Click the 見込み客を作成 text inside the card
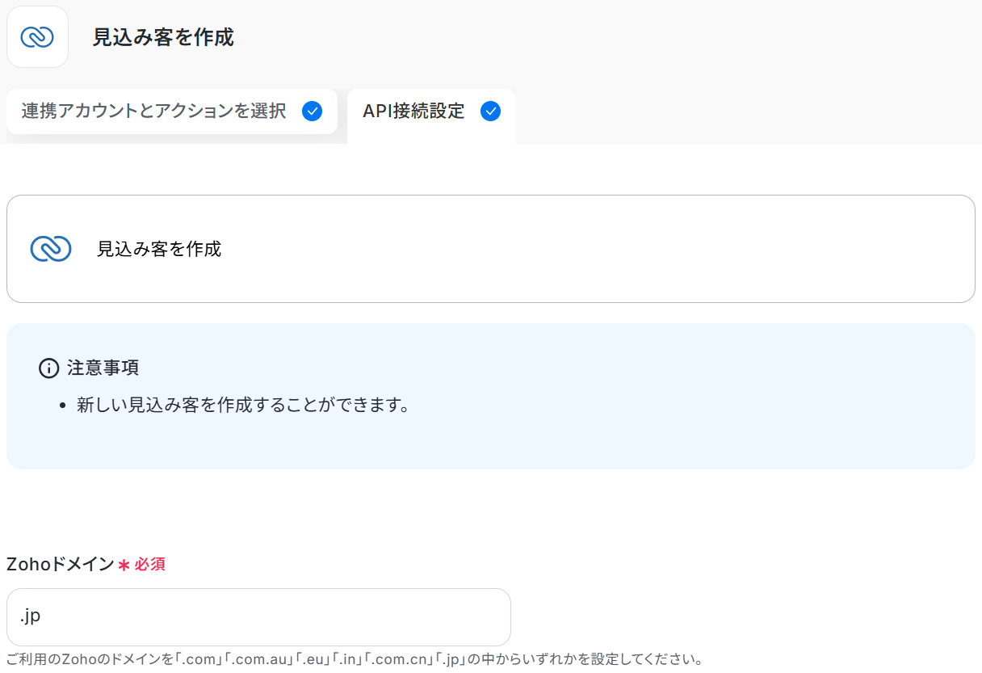Image resolution: width=982 pixels, height=673 pixels. 159,249
